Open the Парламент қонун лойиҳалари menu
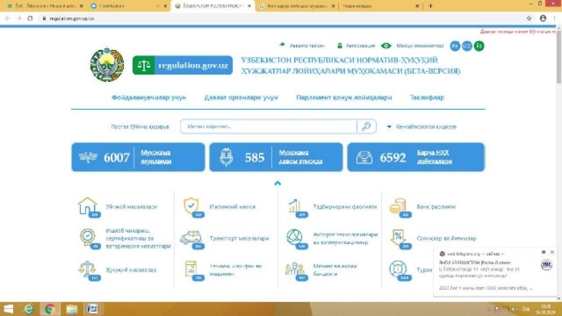The width and height of the screenshot is (562, 316). pos(344,98)
